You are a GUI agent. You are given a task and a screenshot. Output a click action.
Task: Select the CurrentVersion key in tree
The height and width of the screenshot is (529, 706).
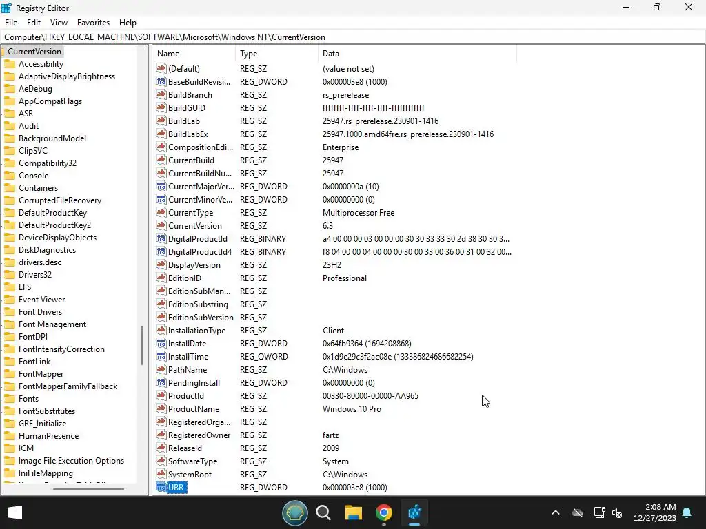coord(34,52)
